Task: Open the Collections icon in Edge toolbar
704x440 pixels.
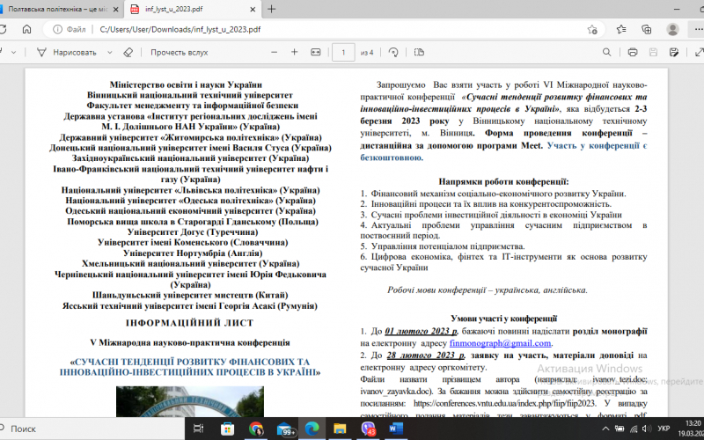Action: (x=647, y=30)
